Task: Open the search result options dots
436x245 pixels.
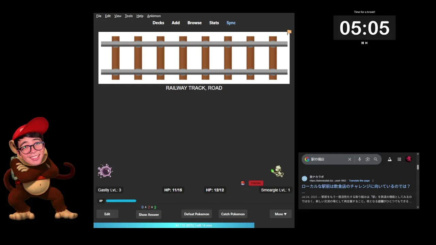Action: tap(373, 181)
